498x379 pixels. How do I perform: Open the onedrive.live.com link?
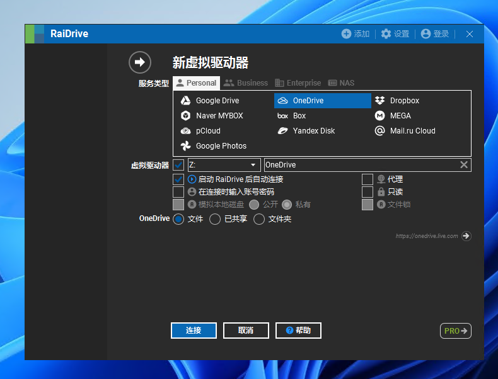point(466,236)
